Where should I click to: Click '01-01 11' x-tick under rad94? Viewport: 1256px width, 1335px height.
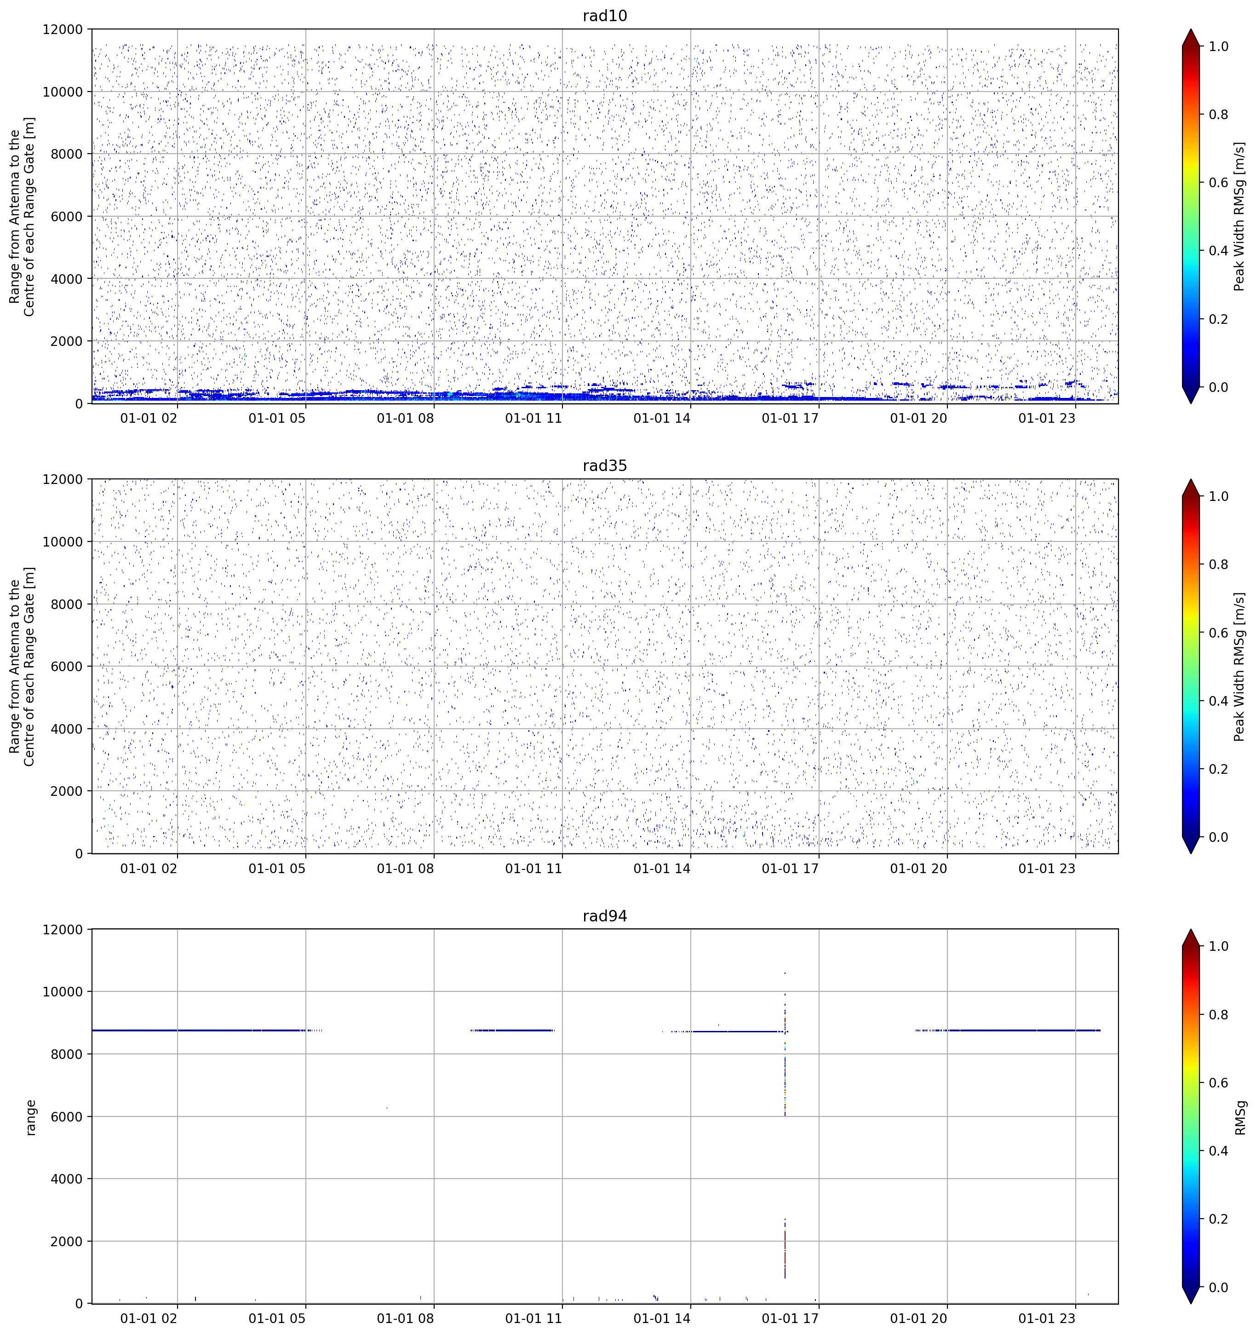tap(533, 1318)
